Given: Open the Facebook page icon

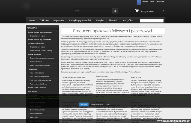Looking at the screenshot, I should [139, 2].
